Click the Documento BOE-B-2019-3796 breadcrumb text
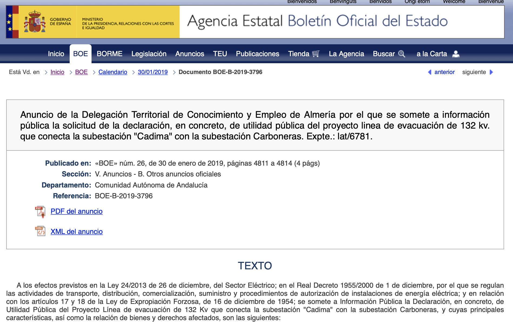Image resolution: width=513 pixels, height=322 pixels. [221, 72]
